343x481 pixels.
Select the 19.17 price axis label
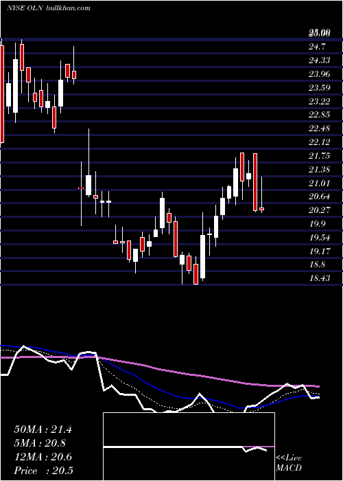pyautogui.click(x=320, y=251)
